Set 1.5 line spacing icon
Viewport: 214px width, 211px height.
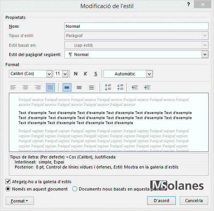tap(79, 87)
